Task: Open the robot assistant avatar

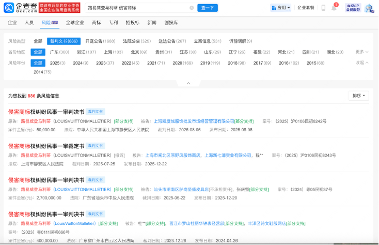Action: [x=369, y=8]
